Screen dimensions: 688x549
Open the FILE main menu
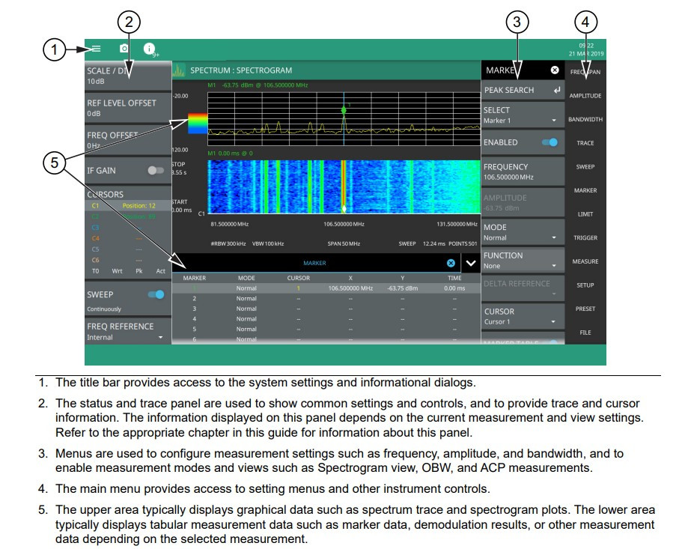click(x=585, y=333)
